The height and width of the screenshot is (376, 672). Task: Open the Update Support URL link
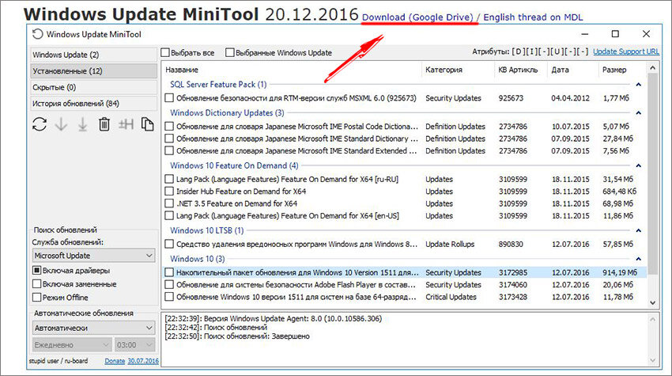626,51
